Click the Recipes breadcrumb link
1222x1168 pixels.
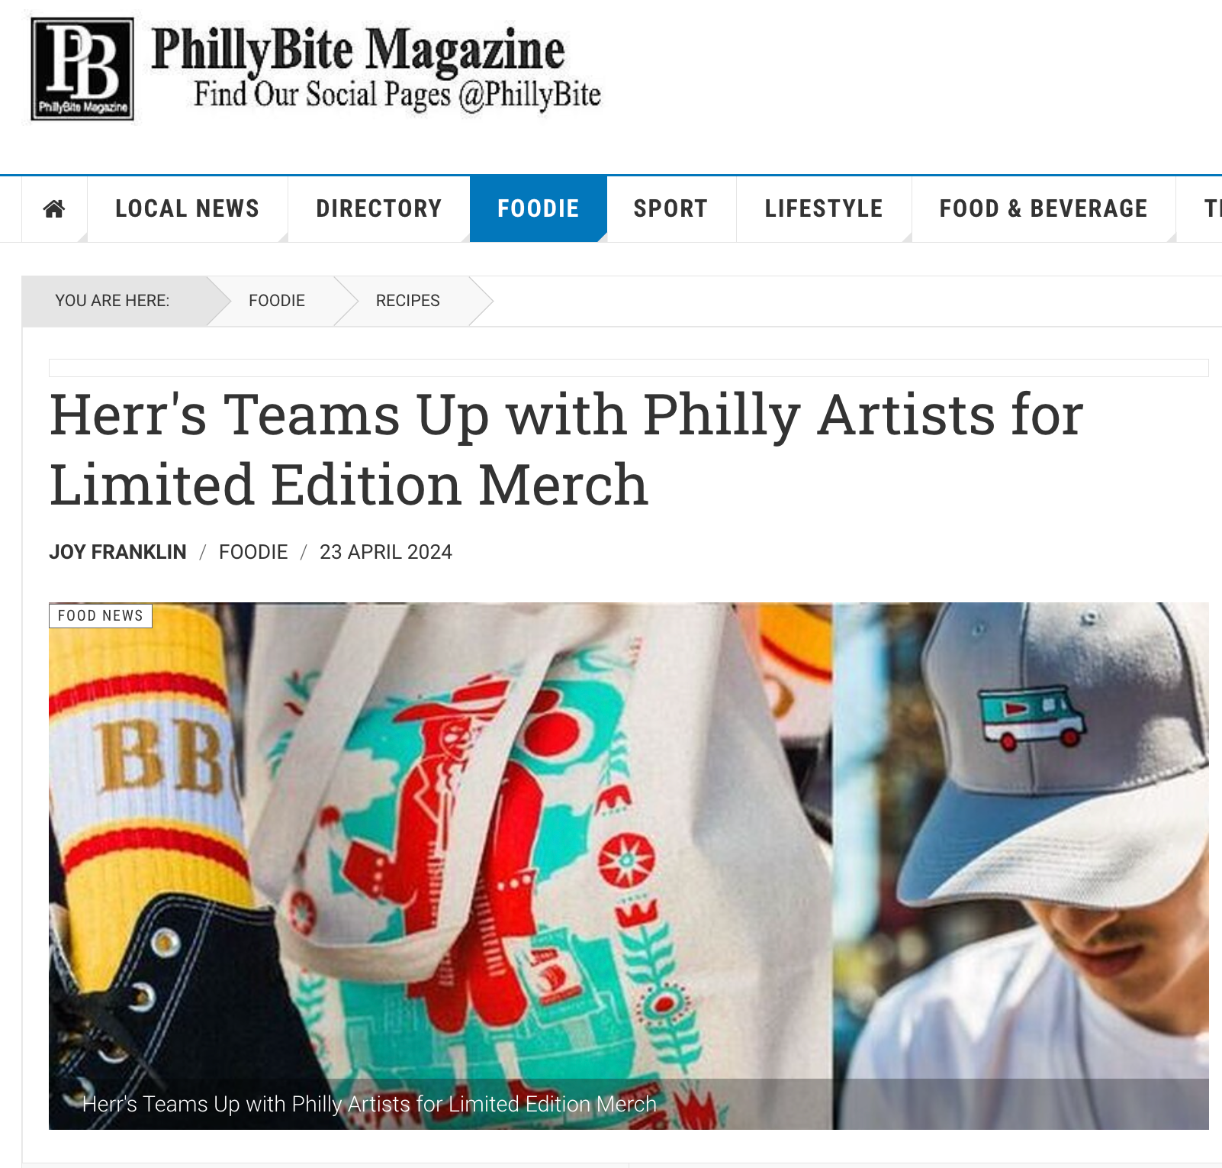tap(407, 301)
